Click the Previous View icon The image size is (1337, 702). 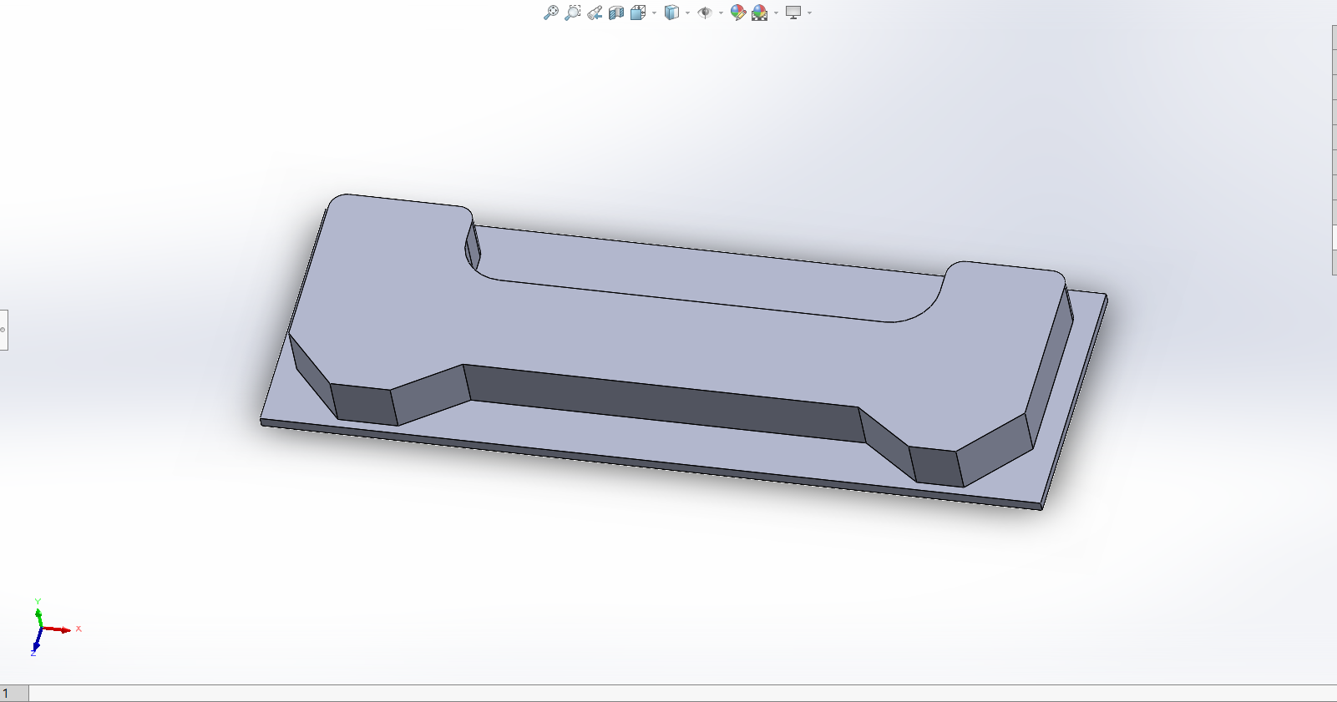click(x=595, y=13)
